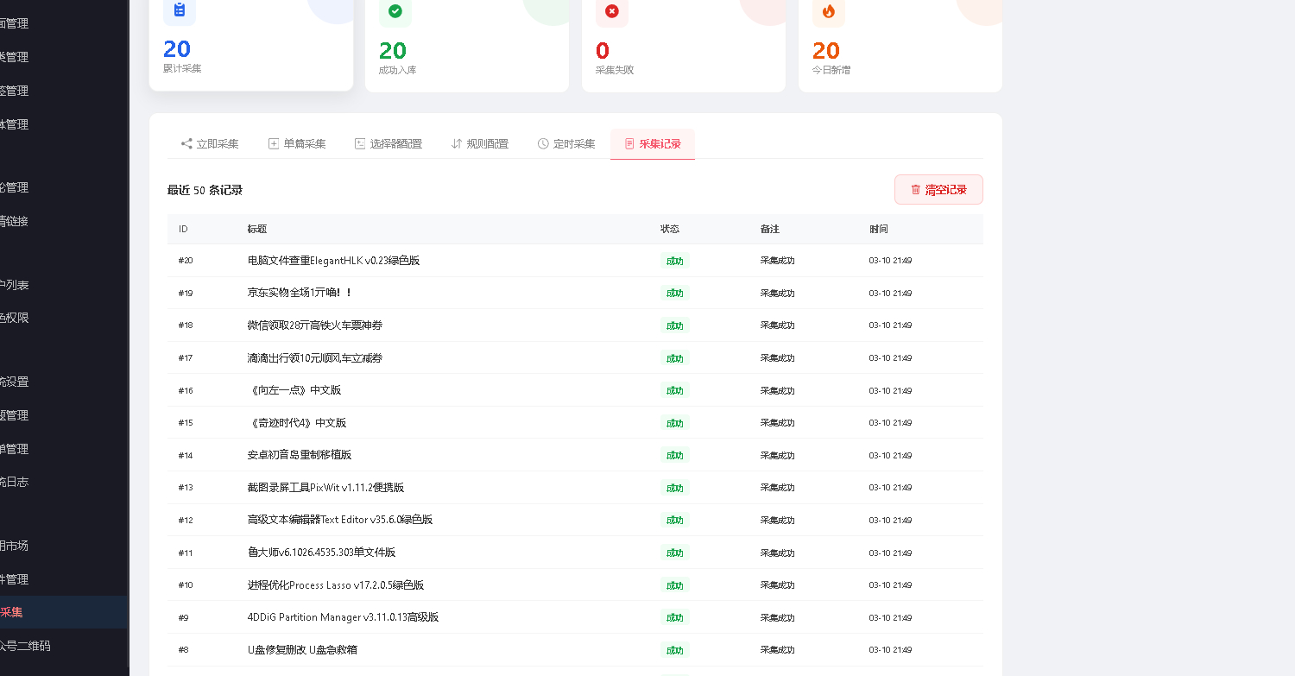Click the red X icon on 采集失败 card
Screen dimensions: 1295x676
[x=612, y=13]
